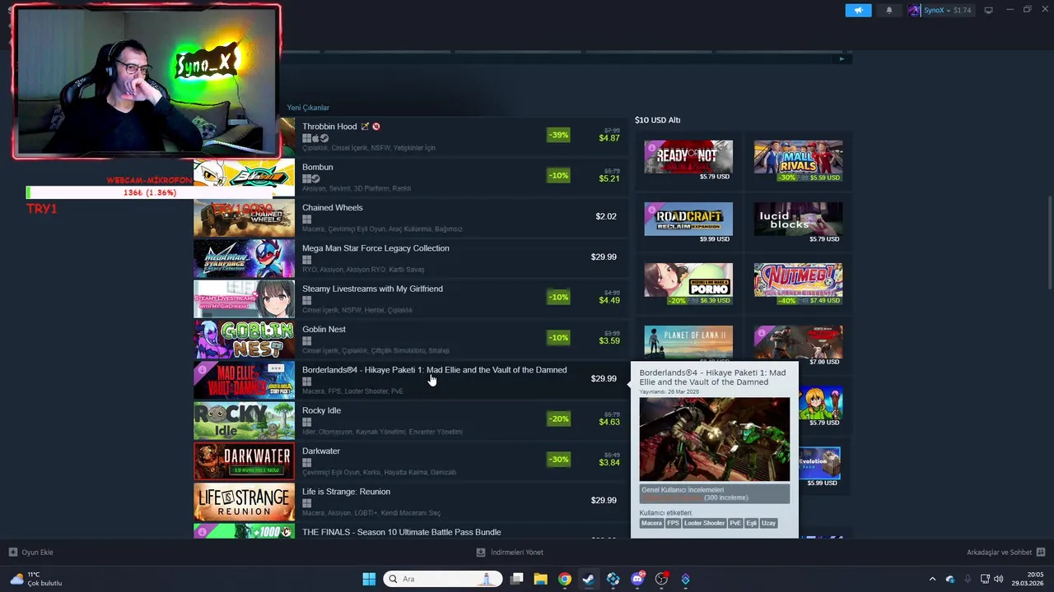Click the Life is Strange Reunion thumbnail

click(x=244, y=501)
